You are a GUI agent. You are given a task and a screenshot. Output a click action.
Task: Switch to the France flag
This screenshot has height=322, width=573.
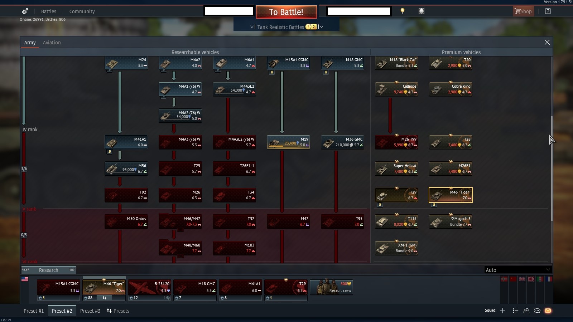(x=549, y=279)
